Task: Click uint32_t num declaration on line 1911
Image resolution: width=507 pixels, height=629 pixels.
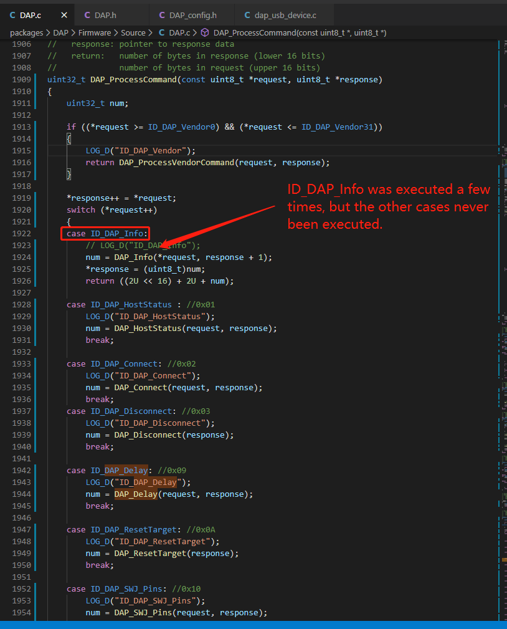Action: (x=97, y=103)
